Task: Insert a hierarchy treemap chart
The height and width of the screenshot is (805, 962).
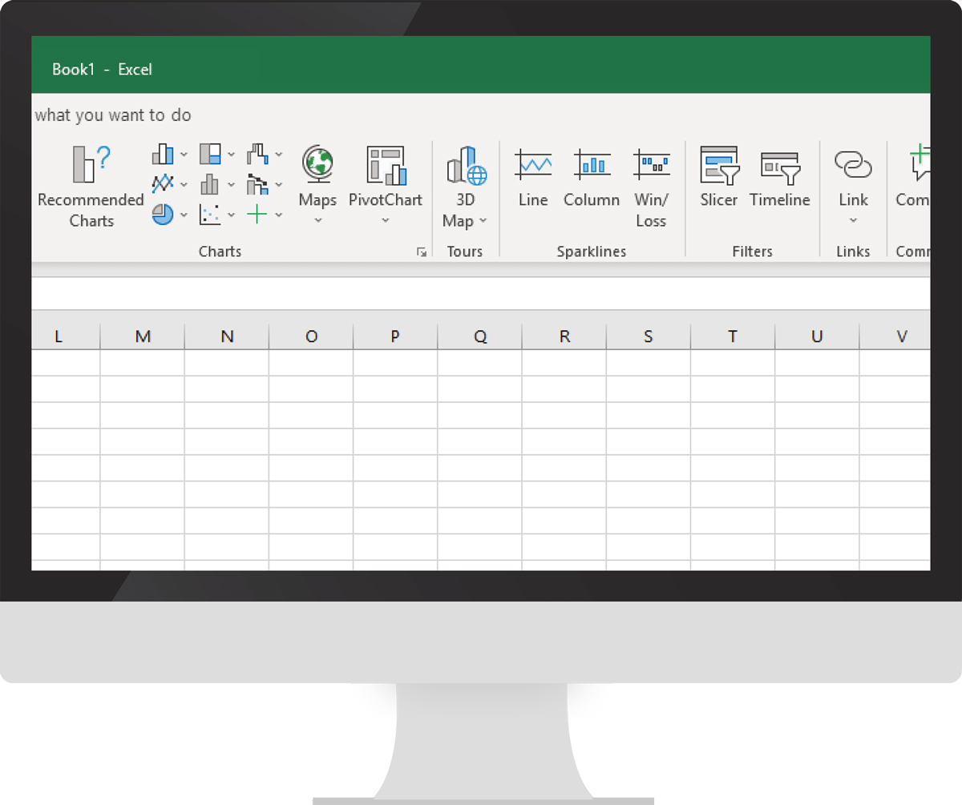Action: pyautogui.click(x=210, y=154)
